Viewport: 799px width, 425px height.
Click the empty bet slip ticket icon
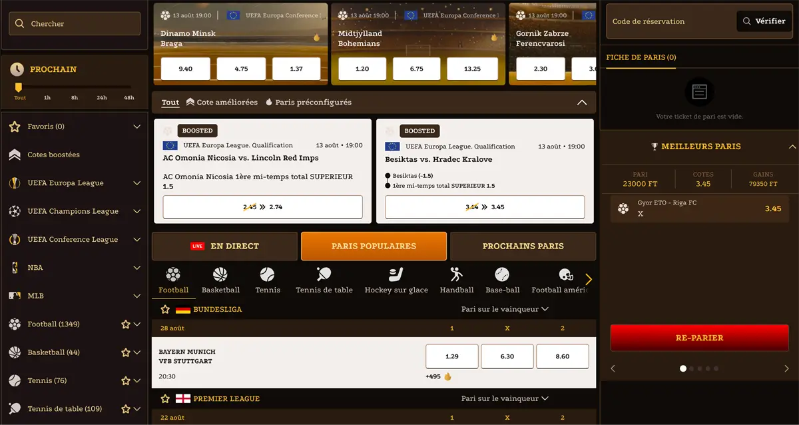[x=699, y=93]
